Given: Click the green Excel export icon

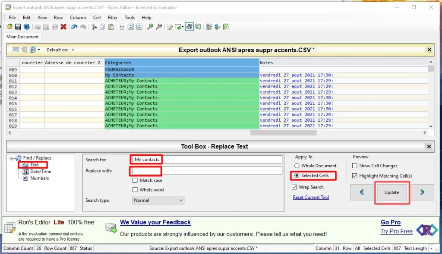Looking at the screenshot, I should point(226,27).
